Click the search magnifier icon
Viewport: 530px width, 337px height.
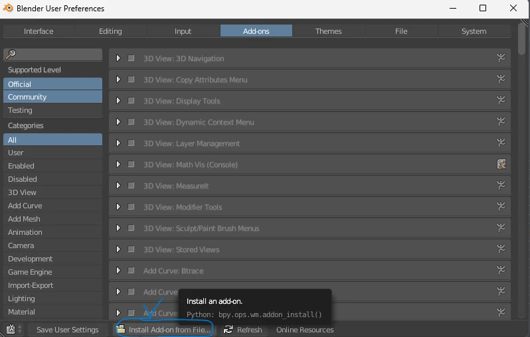(11, 54)
